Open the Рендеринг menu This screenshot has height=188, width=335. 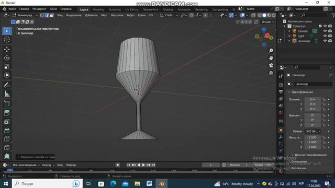point(39,9)
